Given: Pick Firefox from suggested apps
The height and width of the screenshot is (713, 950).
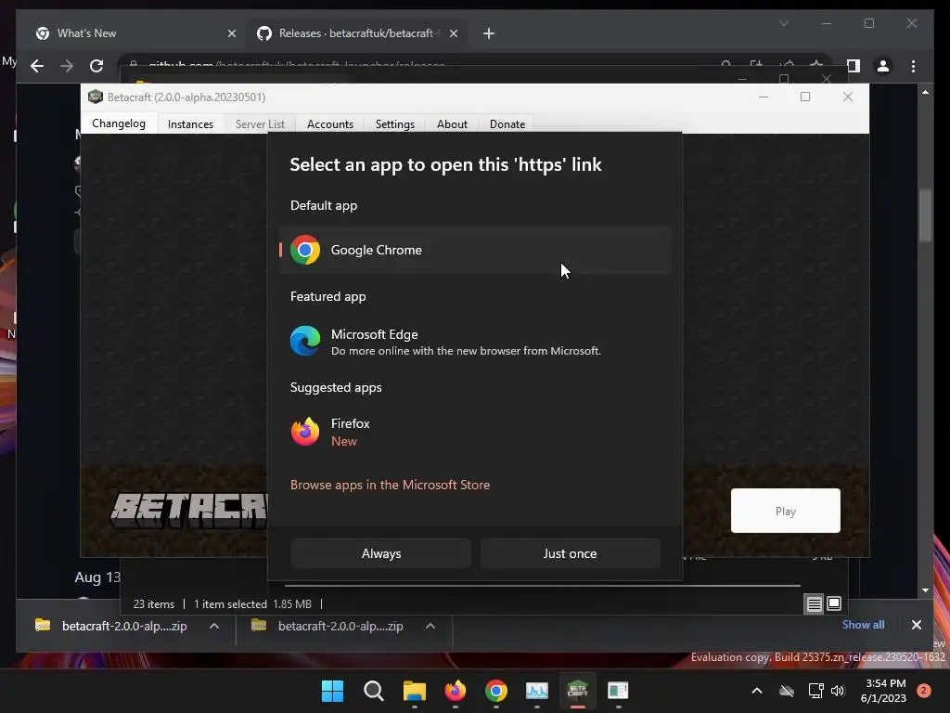Looking at the screenshot, I should point(475,432).
